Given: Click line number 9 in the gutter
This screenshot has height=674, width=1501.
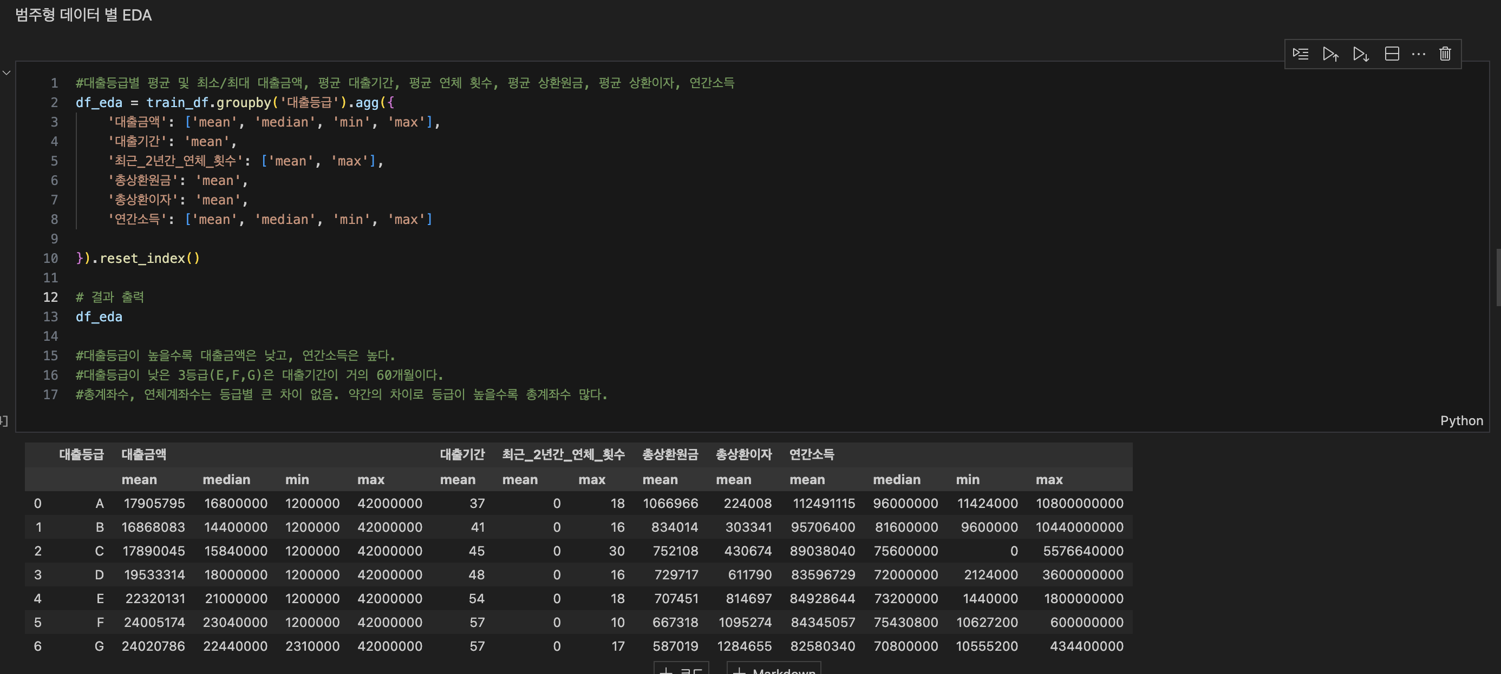Looking at the screenshot, I should [x=54, y=239].
